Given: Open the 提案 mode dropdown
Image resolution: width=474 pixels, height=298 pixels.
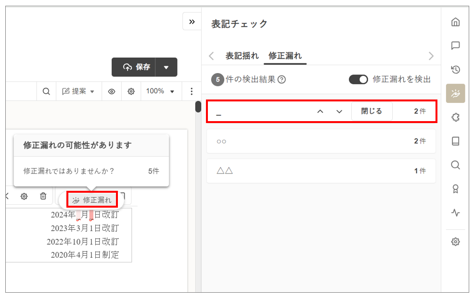Looking at the screenshot, I should pos(77,91).
